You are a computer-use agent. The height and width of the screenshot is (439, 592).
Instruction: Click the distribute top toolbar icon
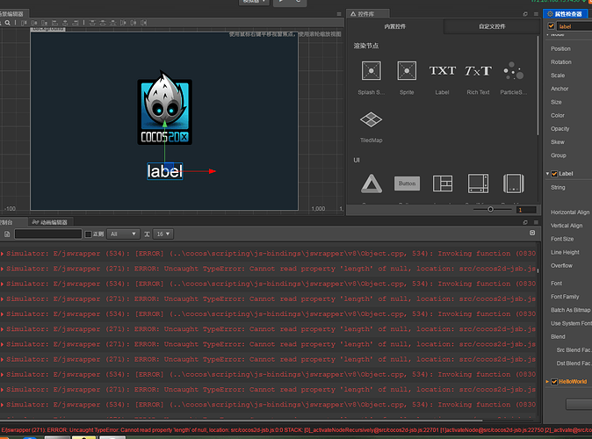coord(92,23)
